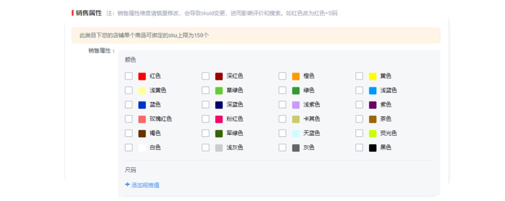Pick the 草绿色 green swatch
Screen dimensions: 505x201
(x=219, y=90)
